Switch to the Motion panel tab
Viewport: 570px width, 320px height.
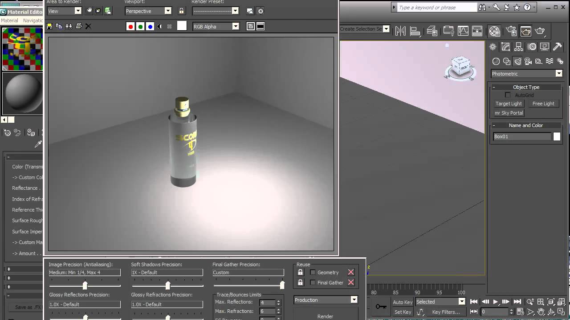click(532, 47)
